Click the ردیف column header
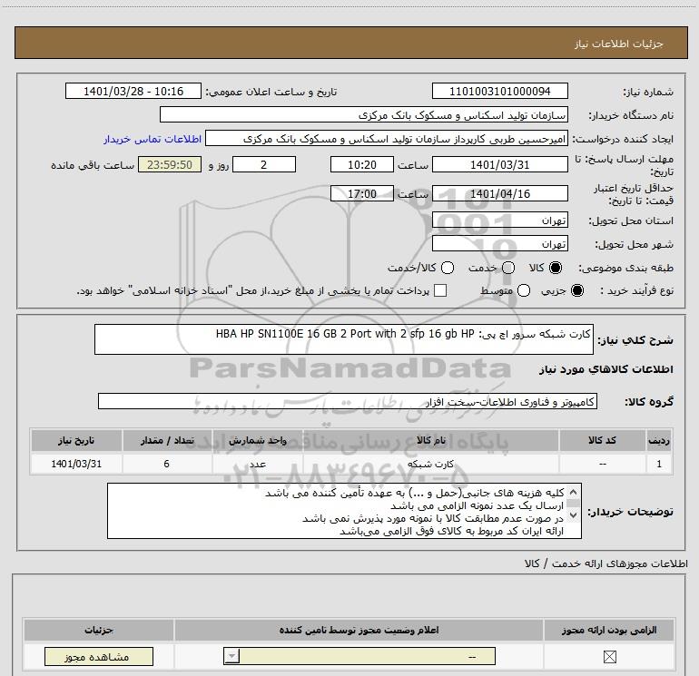 [659, 441]
